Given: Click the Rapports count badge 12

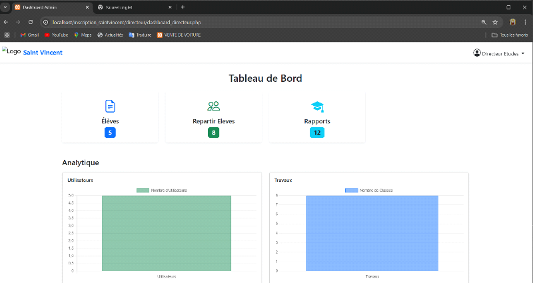Looking at the screenshot, I should pyautogui.click(x=317, y=133).
